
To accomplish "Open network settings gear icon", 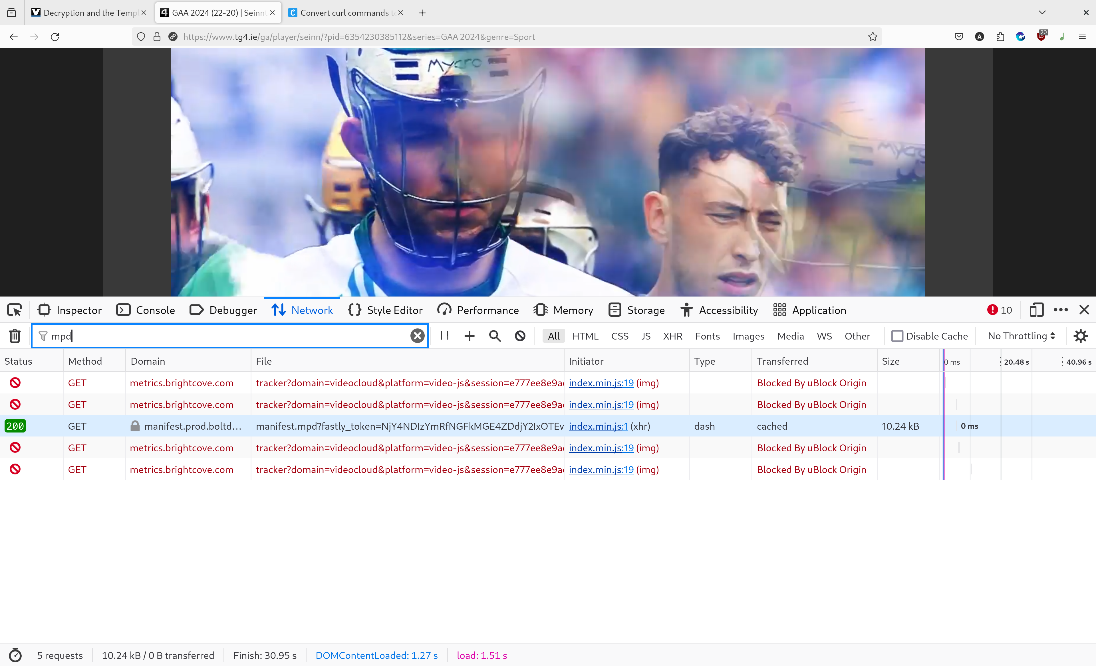I will (1080, 336).
